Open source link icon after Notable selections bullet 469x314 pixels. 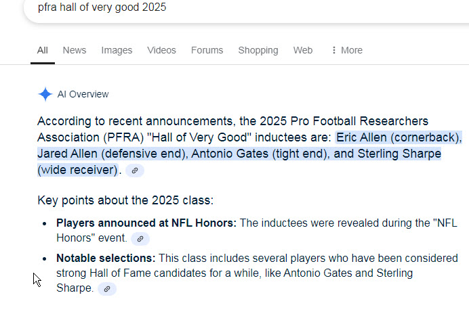(x=107, y=290)
